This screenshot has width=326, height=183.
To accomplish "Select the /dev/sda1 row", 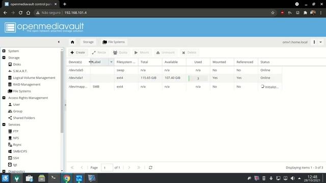I will (x=174, y=78).
